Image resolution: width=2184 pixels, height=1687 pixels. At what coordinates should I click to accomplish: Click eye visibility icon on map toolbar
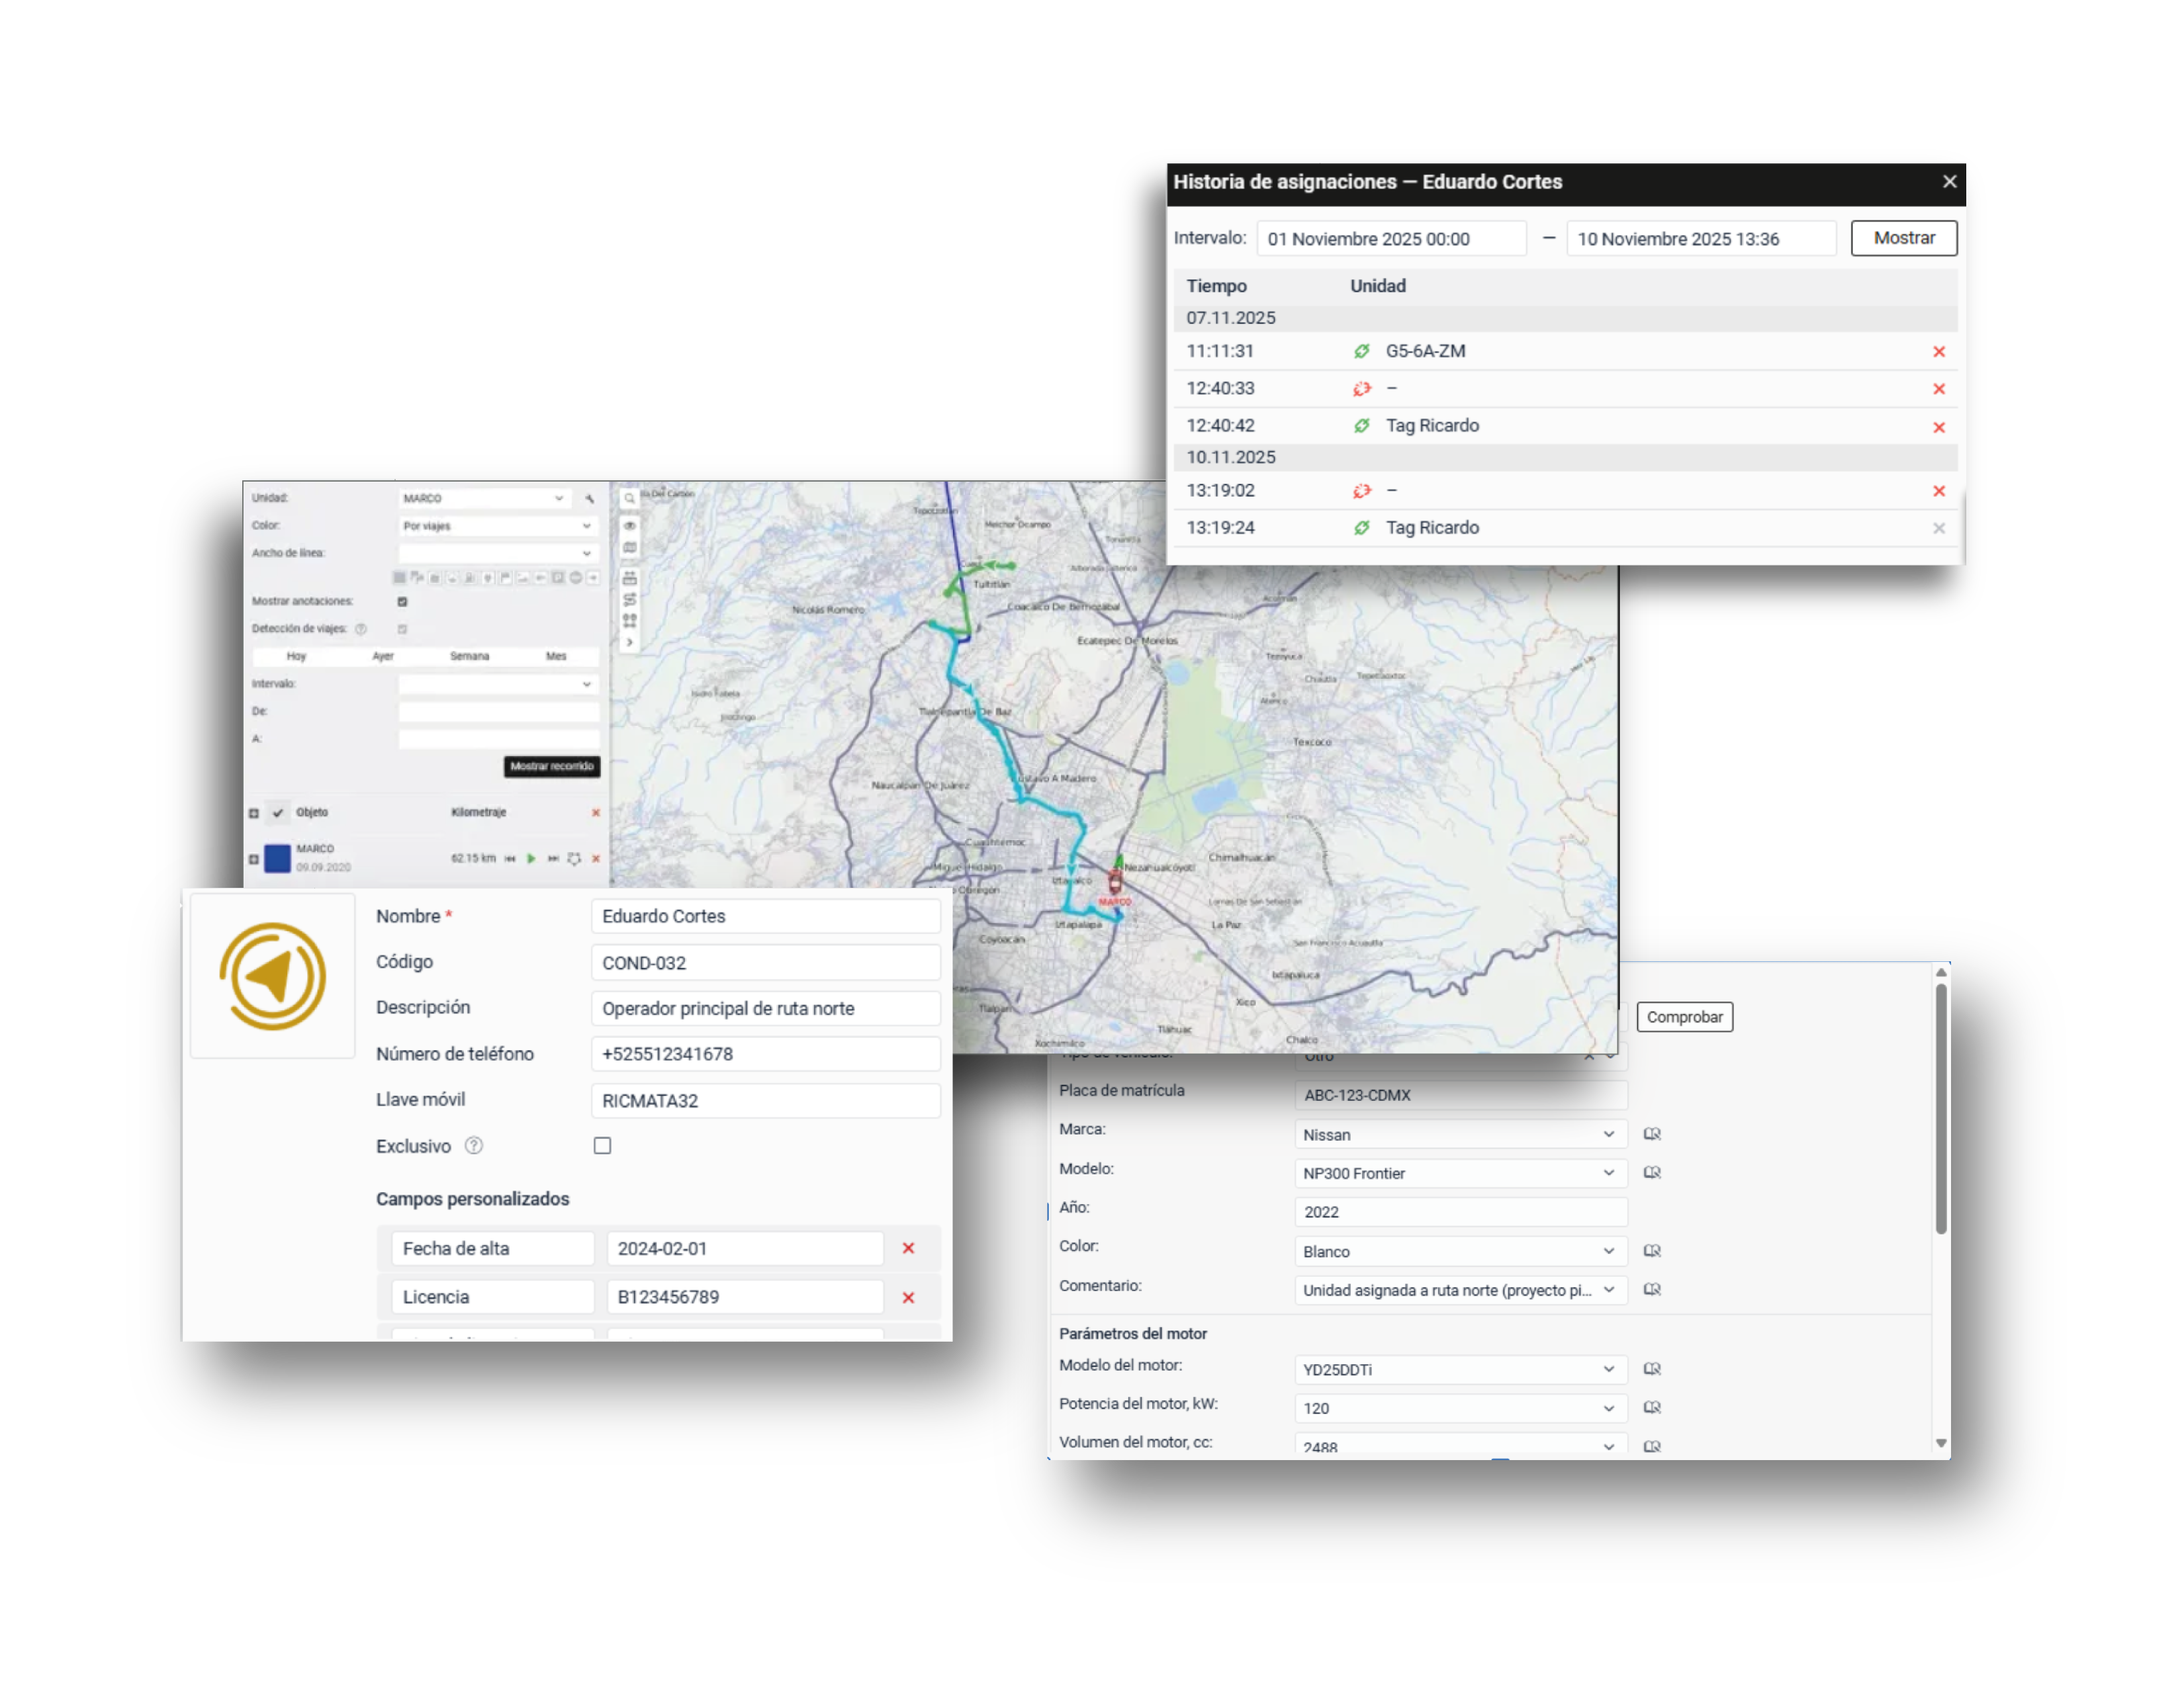pyautogui.click(x=629, y=526)
